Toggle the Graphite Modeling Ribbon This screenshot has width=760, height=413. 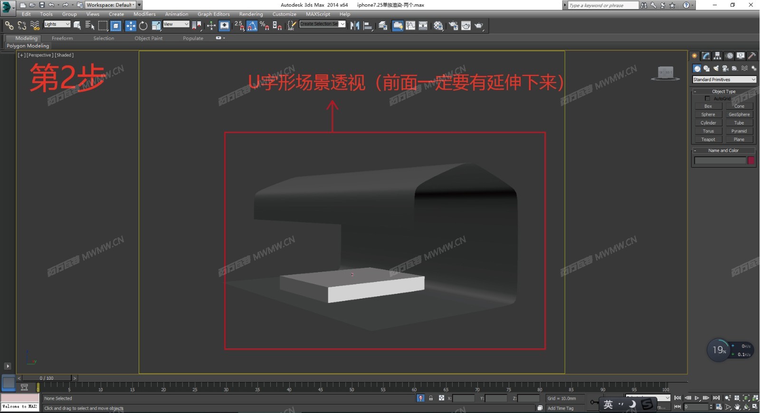tap(398, 26)
